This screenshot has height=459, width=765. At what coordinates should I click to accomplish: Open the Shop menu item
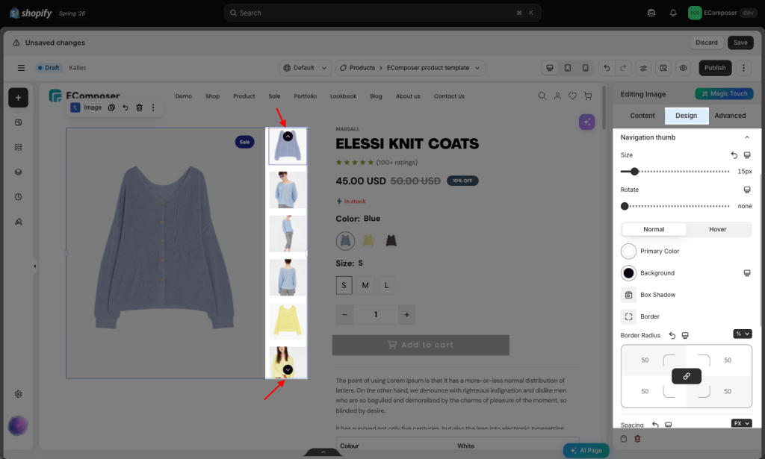[212, 96]
